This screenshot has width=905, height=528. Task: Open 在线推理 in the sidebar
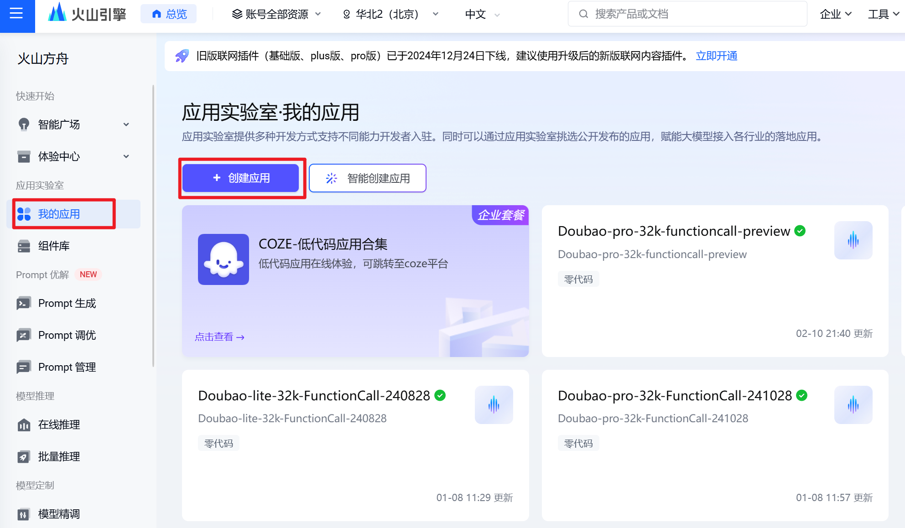coord(73,424)
